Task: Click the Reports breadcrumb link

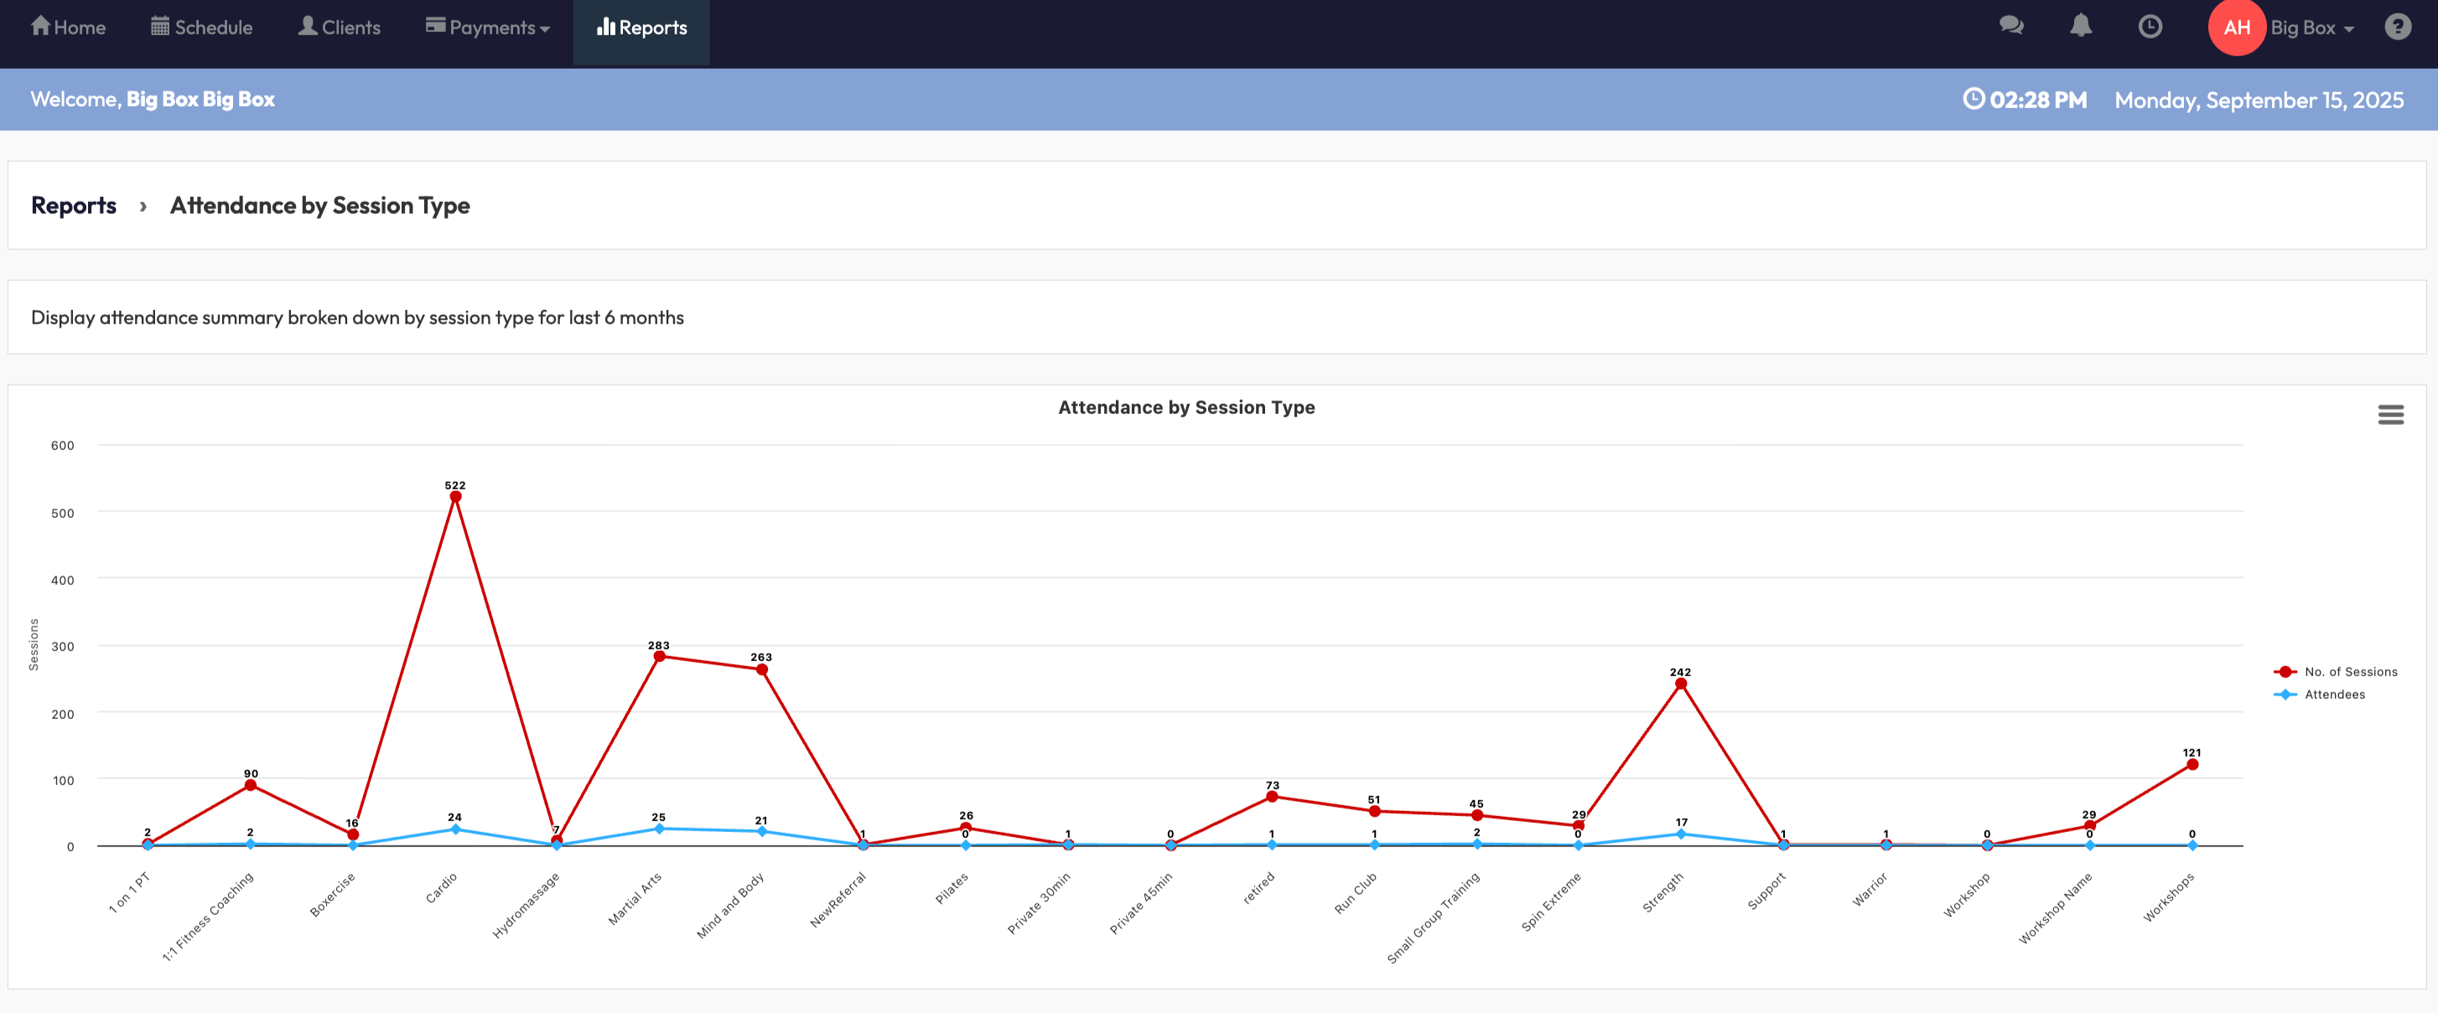Action: click(x=74, y=205)
